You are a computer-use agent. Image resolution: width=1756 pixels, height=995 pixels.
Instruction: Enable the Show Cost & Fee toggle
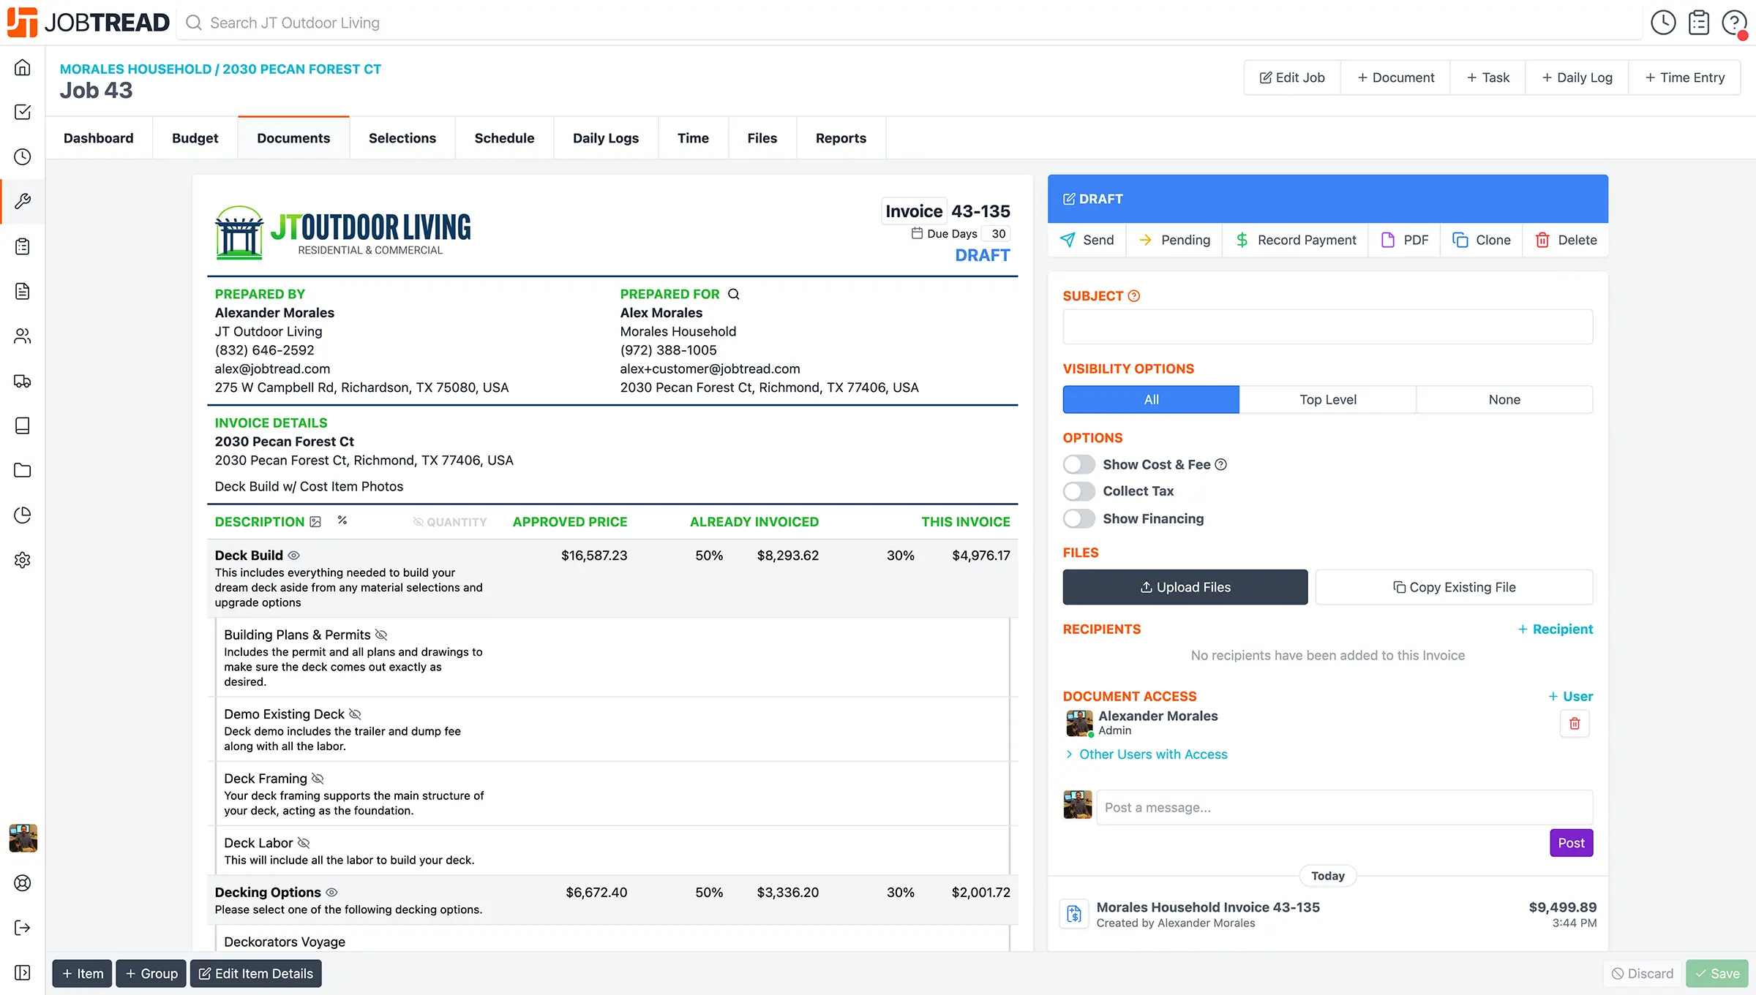1079,464
